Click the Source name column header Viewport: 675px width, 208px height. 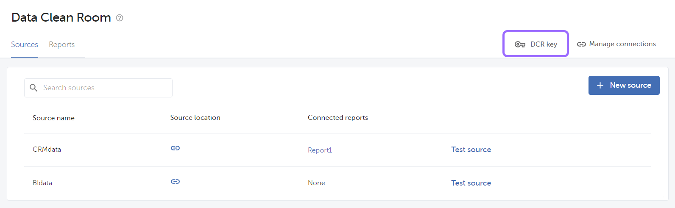[x=53, y=118]
